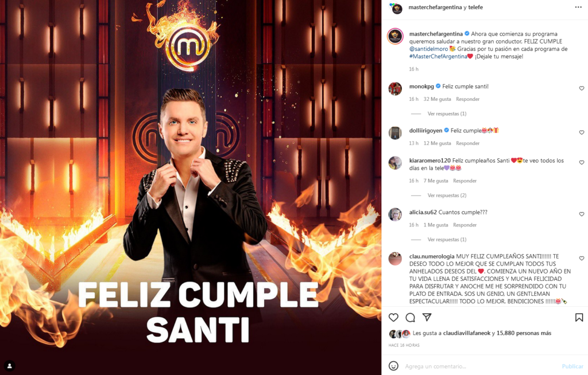Like the post with heart icon
Image resolution: width=588 pixels, height=375 pixels.
pos(393,317)
